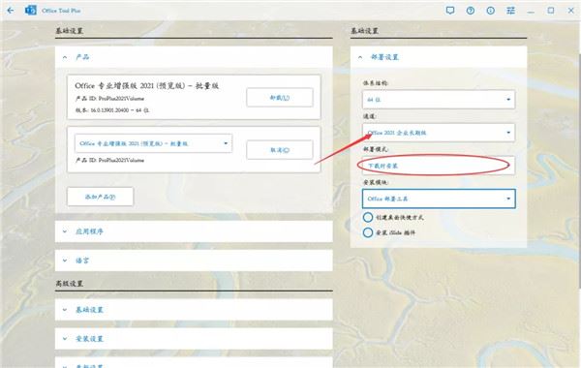Screen dimensions: 581x368
Task: Click 产品 ID: ProPlus2021Volume under the dropdown
Action: [x=109, y=160]
